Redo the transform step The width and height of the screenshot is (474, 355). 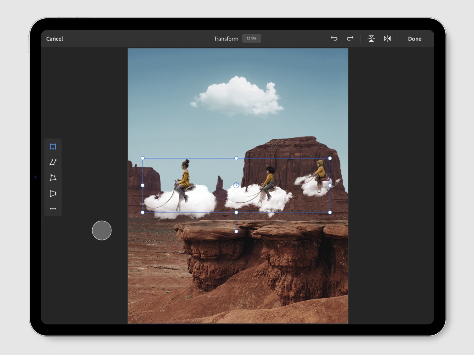(350, 38)
